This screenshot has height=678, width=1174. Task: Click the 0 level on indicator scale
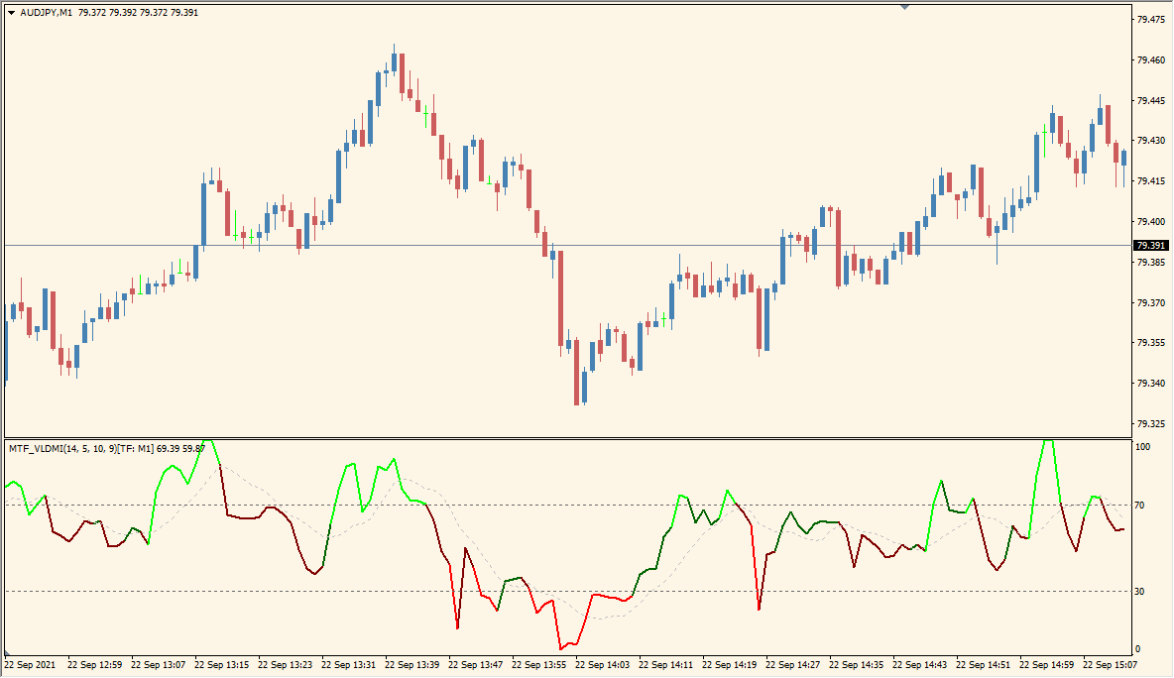(1137, 649)
